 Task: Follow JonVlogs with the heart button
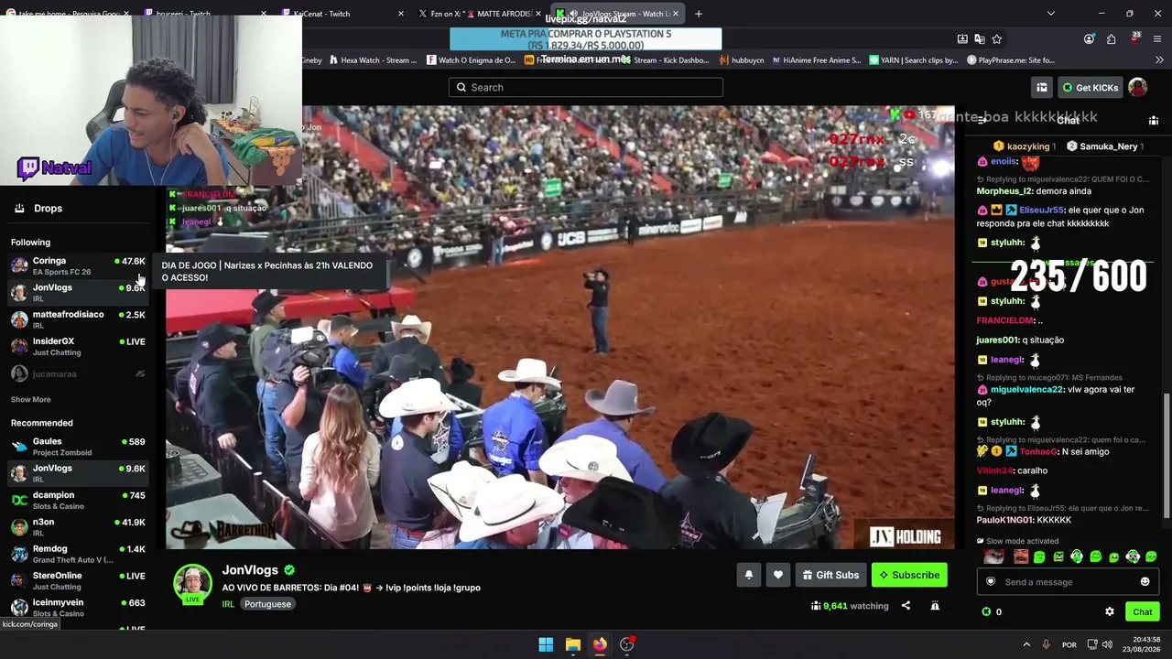click(x=778, y=575)
